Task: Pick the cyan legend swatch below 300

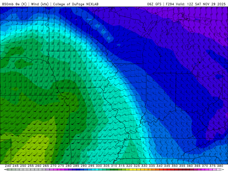Action: tap(97, 170)
